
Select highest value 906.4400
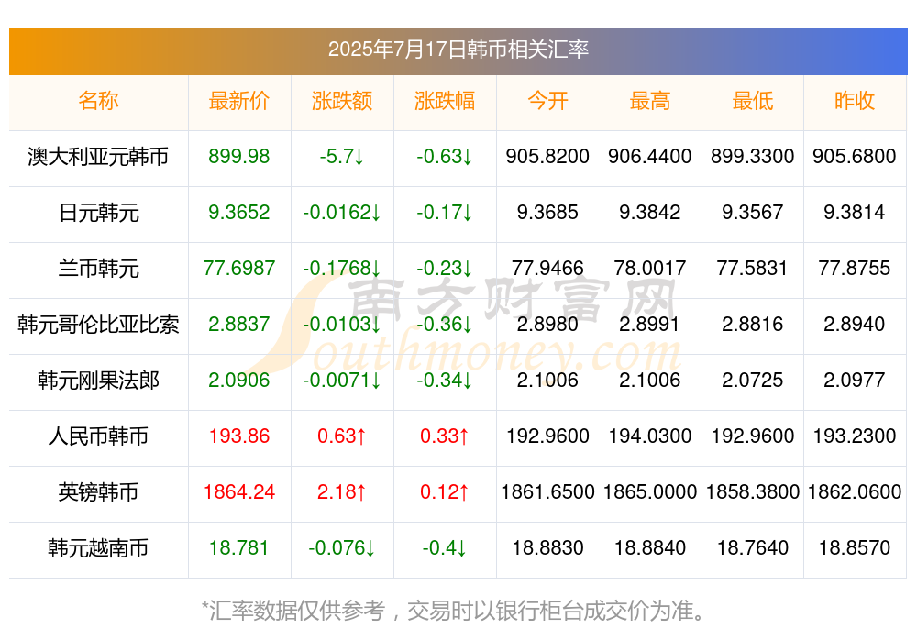pos(650,156)
